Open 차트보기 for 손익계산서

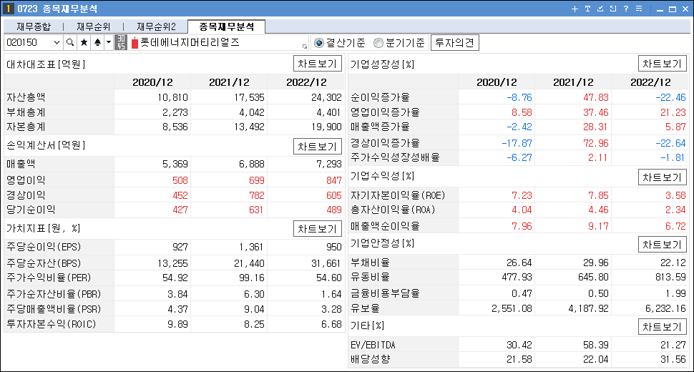[x=318, y=147]
